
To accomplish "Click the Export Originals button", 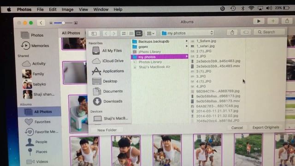I will pyautogui.click(x=265, y=127).
